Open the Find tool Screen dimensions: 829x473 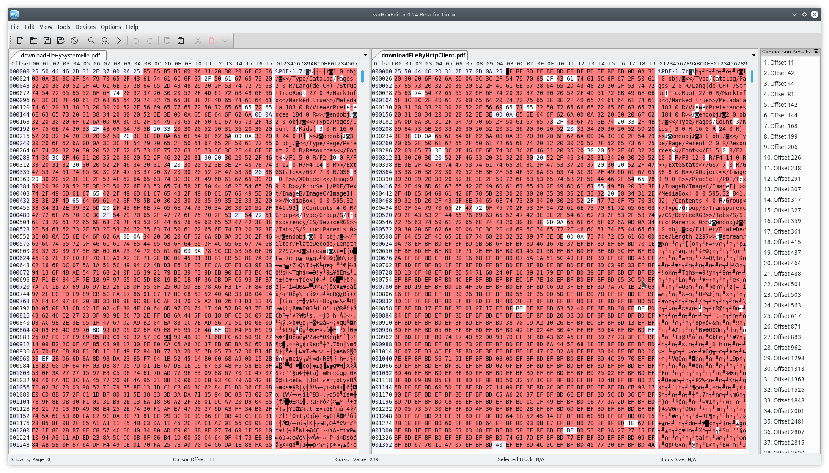[x=92, y=41]
